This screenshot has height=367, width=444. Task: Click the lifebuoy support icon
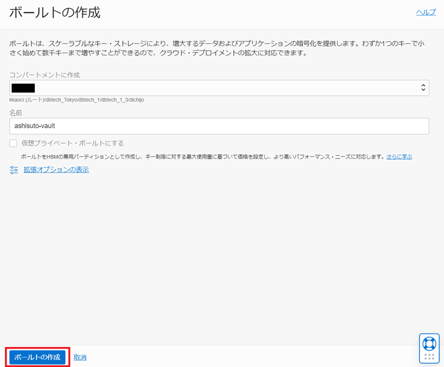pos(429,343)
